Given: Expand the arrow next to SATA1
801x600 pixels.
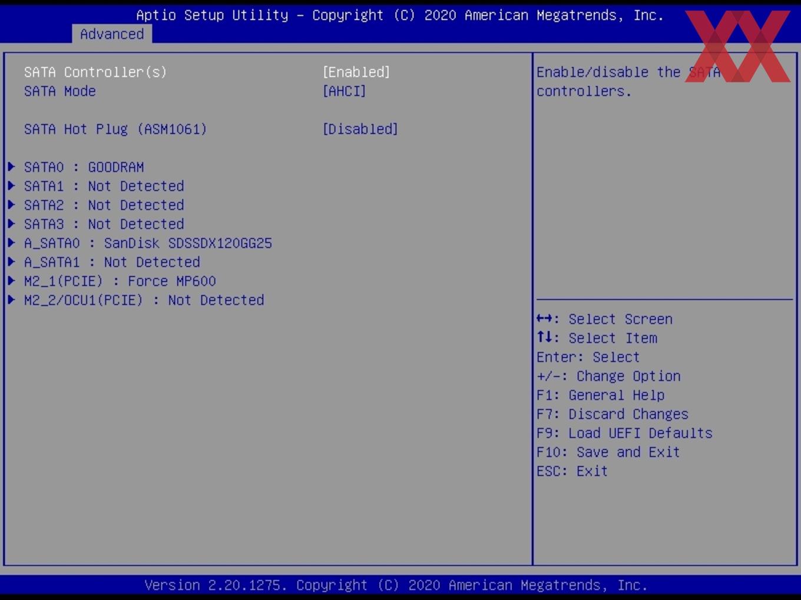Looking at the screenshot, I should coord(11,185).
